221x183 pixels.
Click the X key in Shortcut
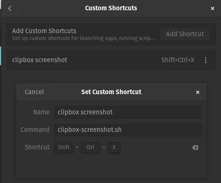(114, 148)
